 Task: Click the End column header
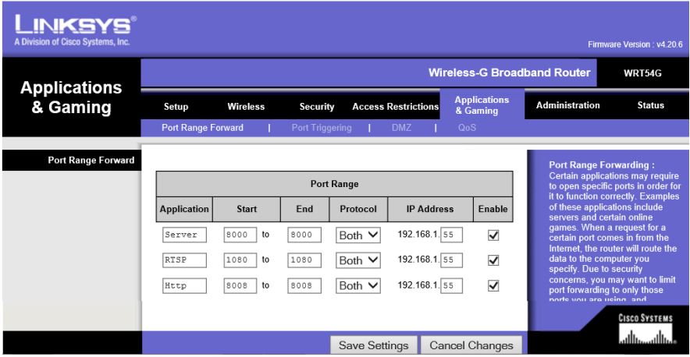tap(304, 209)
